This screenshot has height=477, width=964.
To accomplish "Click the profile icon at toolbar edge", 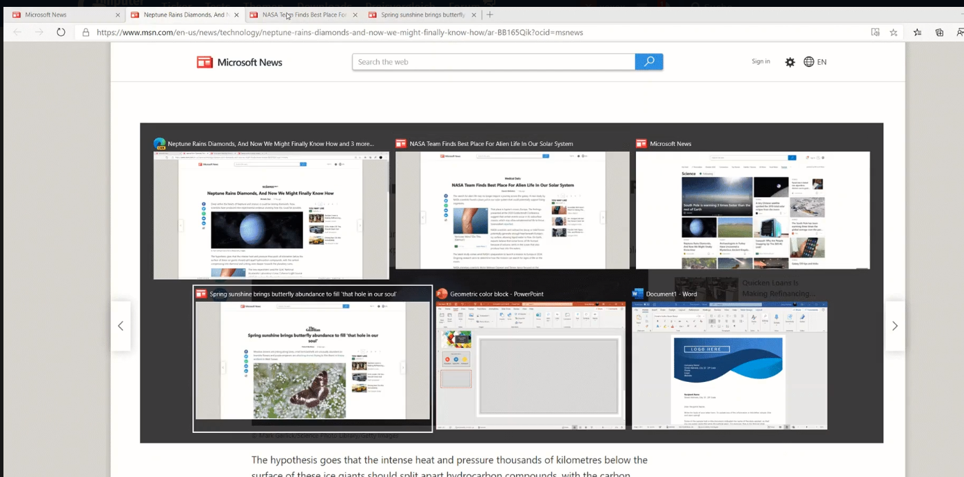I will [960, 32].
